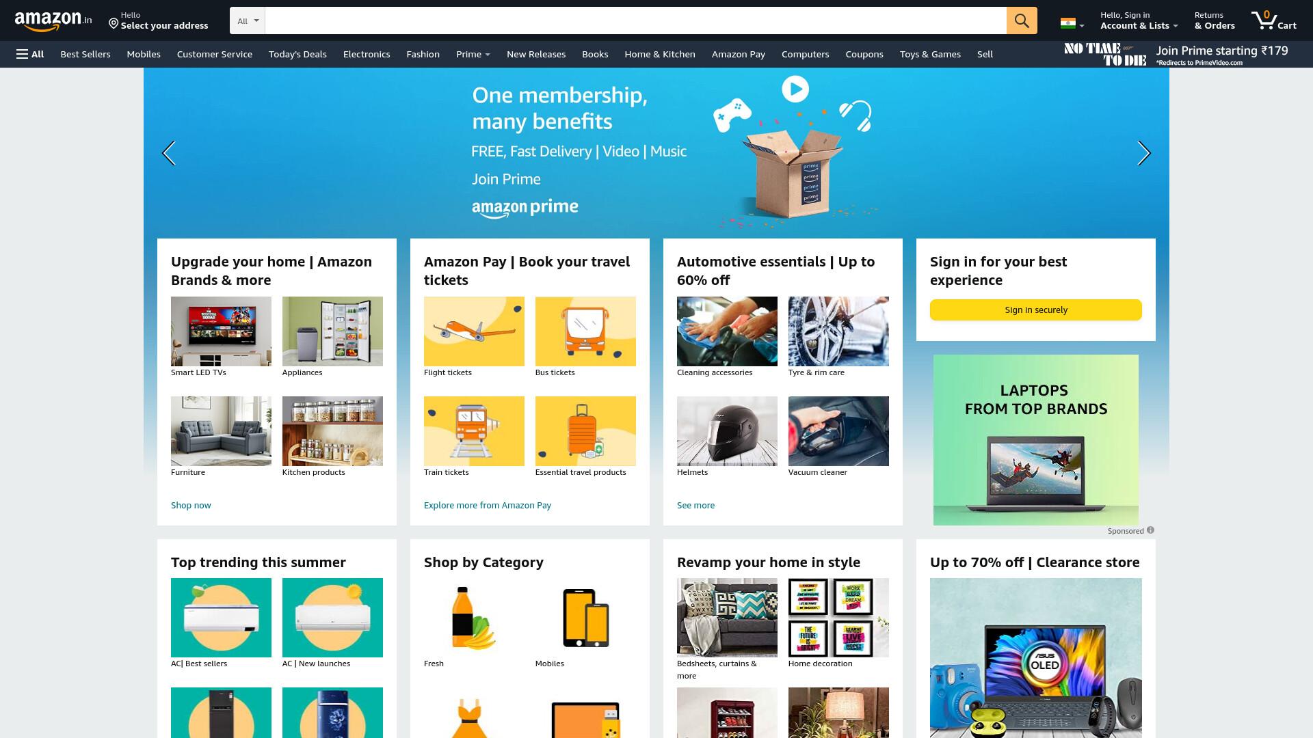The height and width of the screenshot is (738, 1313).
Task: Play the Prime banner video
Action: pos(795,89)
